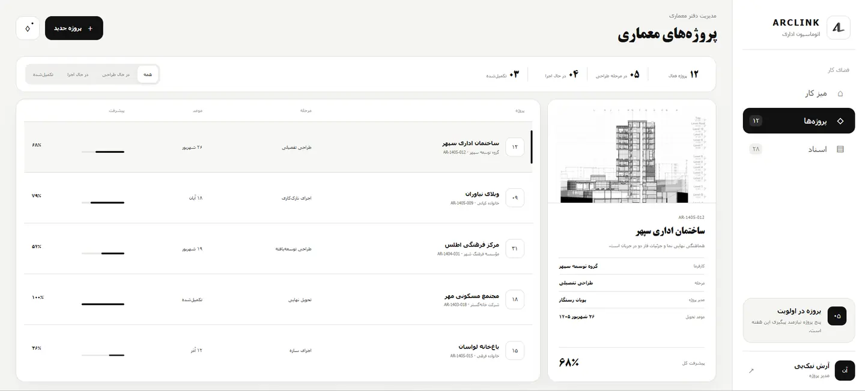Click the document icon beside اسناد
The width and height of the screenshot is (865, 391).
[840, 149]
